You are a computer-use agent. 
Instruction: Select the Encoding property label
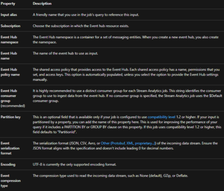coord(8,164)
